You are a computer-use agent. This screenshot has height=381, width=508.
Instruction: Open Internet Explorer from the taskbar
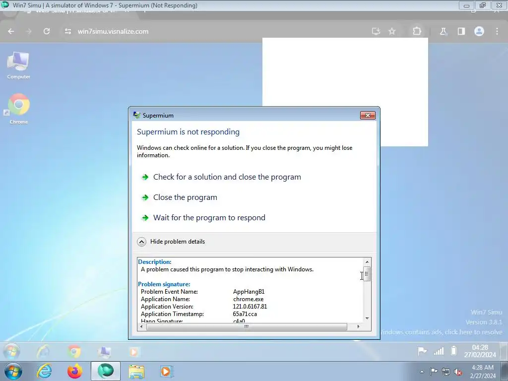[44, 371]
